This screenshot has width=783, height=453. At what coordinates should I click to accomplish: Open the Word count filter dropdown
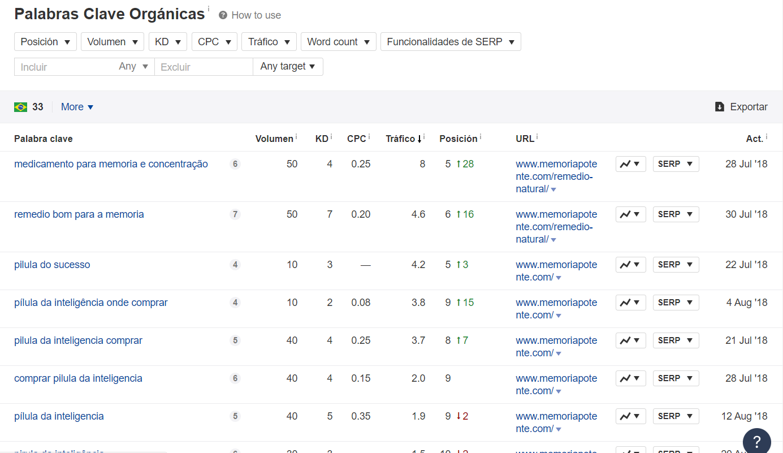338,42
